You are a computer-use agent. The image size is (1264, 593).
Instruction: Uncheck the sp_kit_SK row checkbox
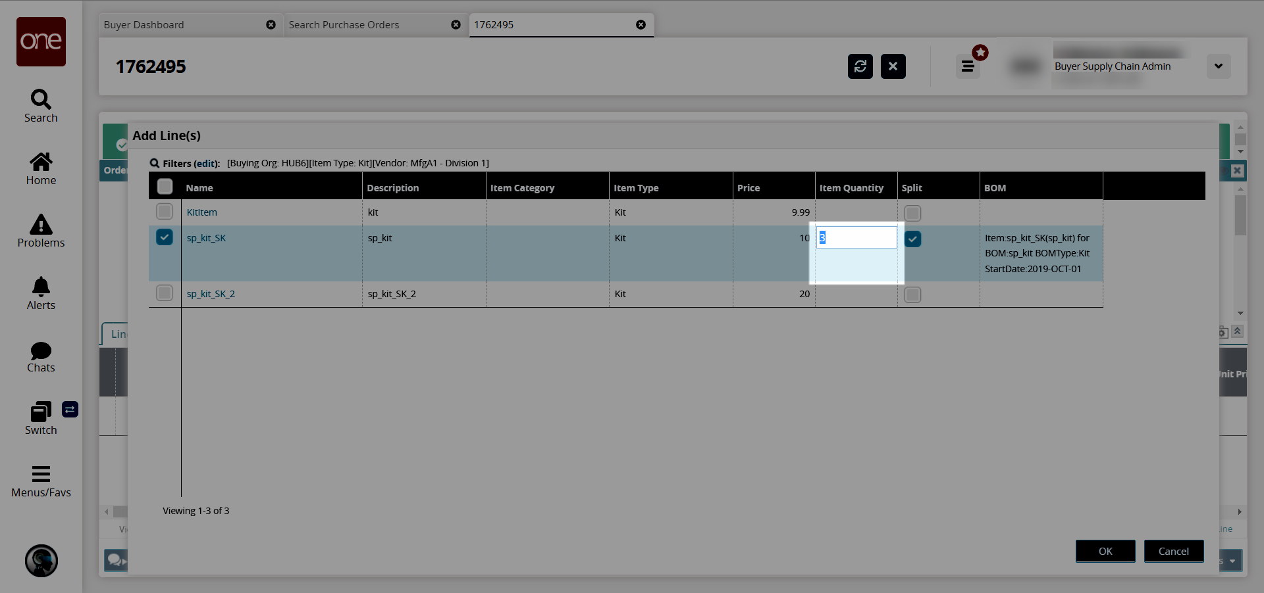[165, 237]
